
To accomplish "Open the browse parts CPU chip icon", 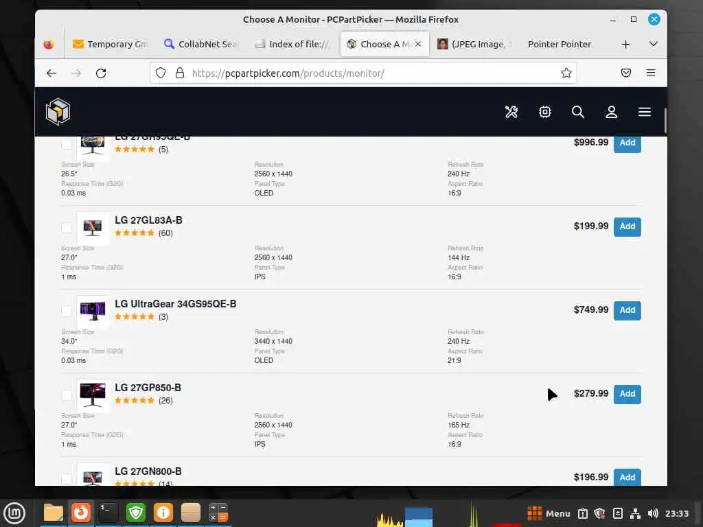I will (544, 112).
